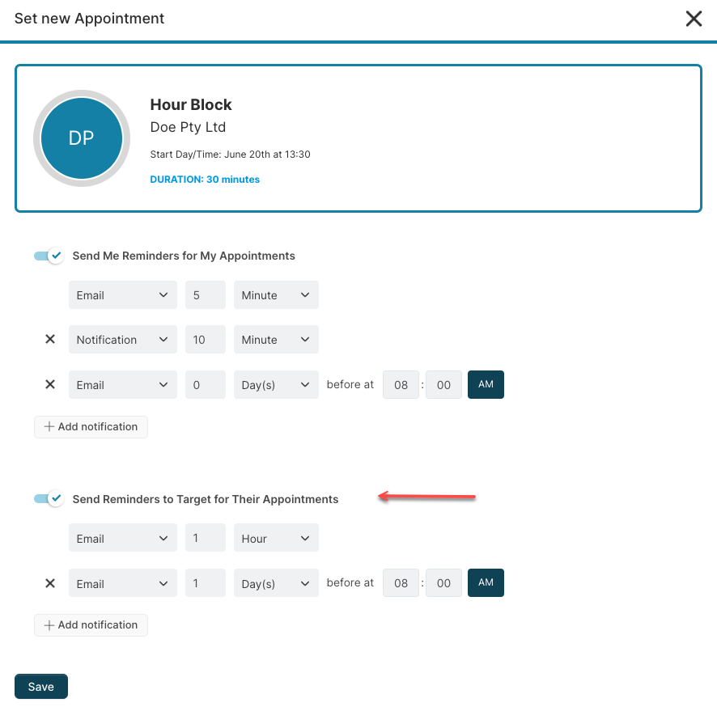
Task: Click the Doe Pty Ltd company name
Action: pyautogui.click(x=188, y=127)
